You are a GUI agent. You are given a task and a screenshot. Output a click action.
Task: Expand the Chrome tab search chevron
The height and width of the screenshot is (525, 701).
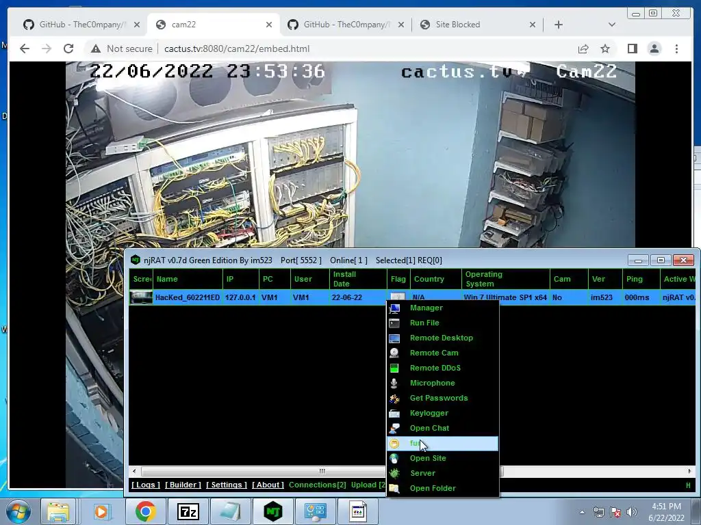(x=612, y=25)
